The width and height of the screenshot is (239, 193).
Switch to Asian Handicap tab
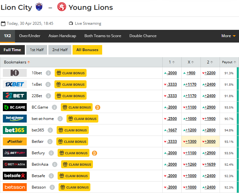pyautogui.click(x=62, y=36)
